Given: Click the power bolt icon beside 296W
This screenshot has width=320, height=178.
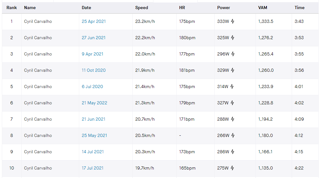Looking at the screenshot, I should (x=233, y=54).
